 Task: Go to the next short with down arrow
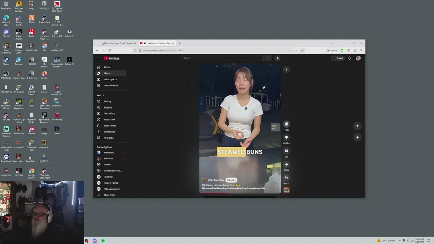point(357,137)
